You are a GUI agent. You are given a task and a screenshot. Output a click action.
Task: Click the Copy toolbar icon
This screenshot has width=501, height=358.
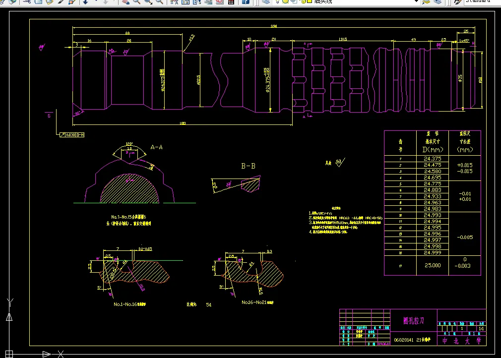pyautogui.click(x=38, y=1)
